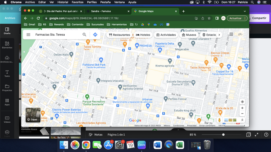Open Canva Notas panel

pos(96,135)
